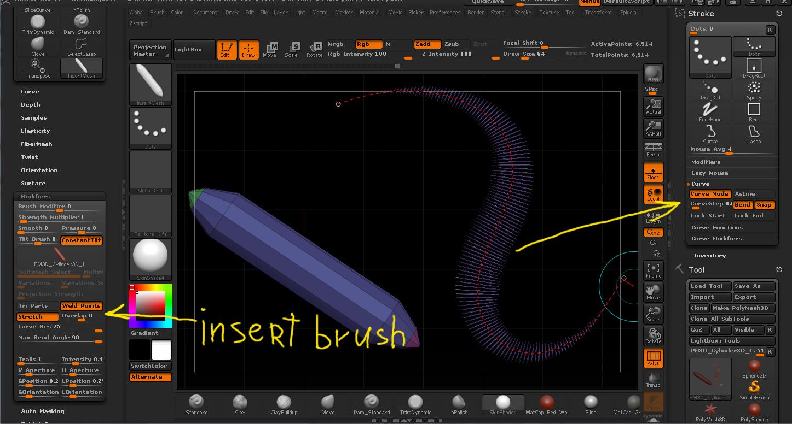Click the BPR render button

click(653, 74)
